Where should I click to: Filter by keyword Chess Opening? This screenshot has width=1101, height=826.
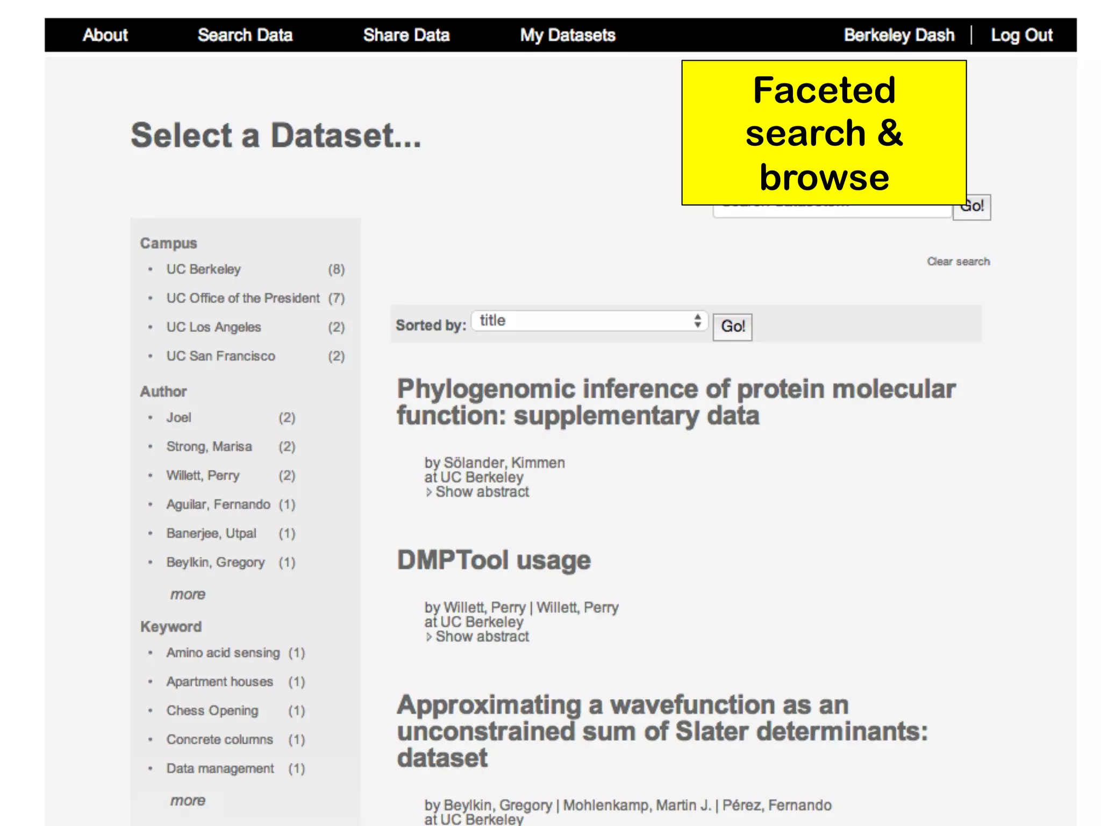click(212, 711)
